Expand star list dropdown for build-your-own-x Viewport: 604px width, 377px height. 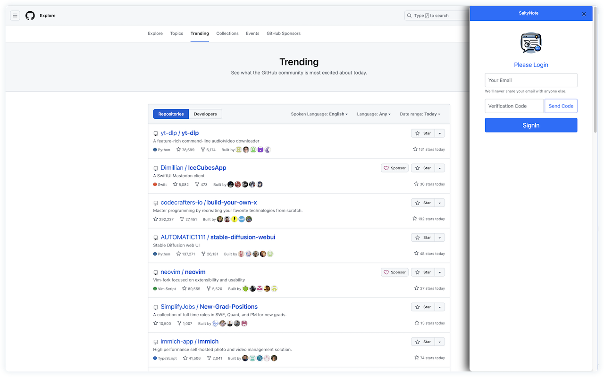pyautogui.click(x=439, y=203)
